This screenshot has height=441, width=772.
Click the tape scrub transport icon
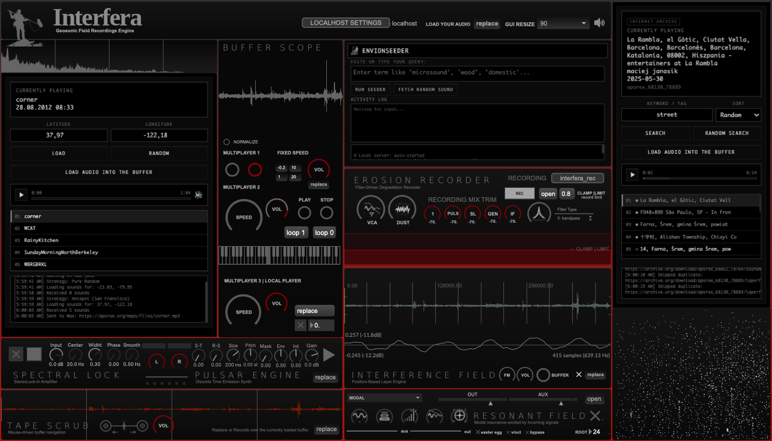point(124,426)
